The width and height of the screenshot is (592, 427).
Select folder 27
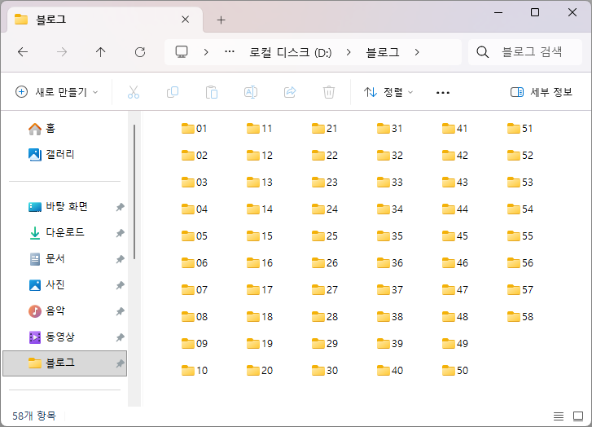tap(325, 290)
